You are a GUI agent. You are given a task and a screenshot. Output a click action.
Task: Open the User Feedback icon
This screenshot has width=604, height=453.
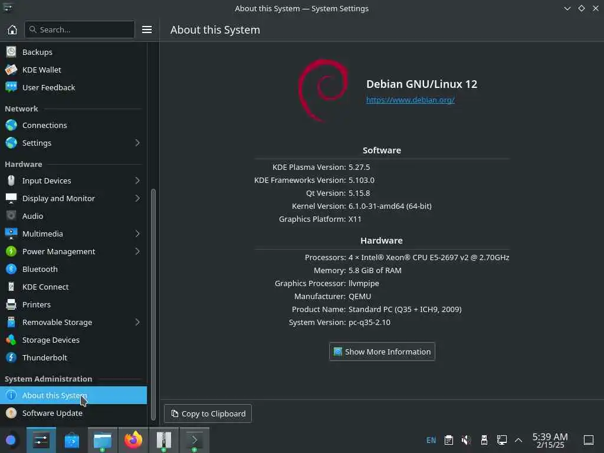[x=11, y=87]
